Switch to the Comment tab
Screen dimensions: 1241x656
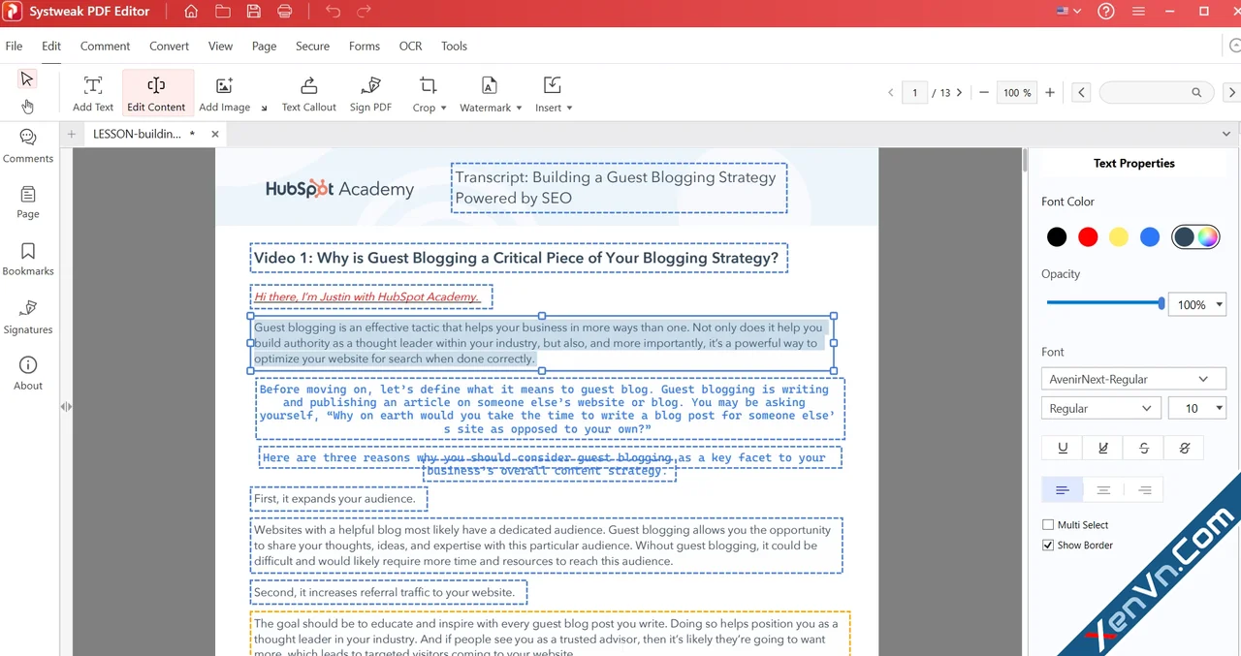(105, 46)
